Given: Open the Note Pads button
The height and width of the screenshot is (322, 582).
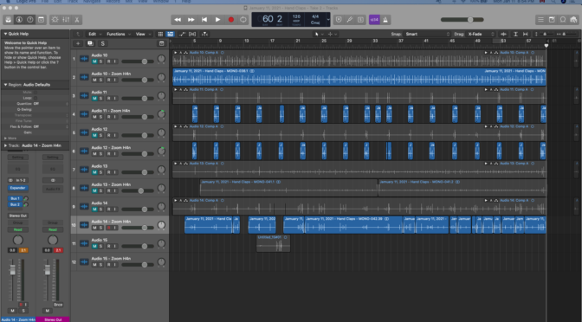Looking at the screenshot, I should coord(552,20).
